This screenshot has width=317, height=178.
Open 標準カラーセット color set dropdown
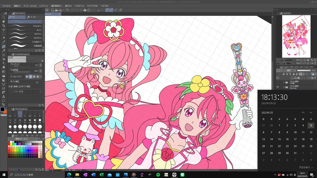(22, 139)
